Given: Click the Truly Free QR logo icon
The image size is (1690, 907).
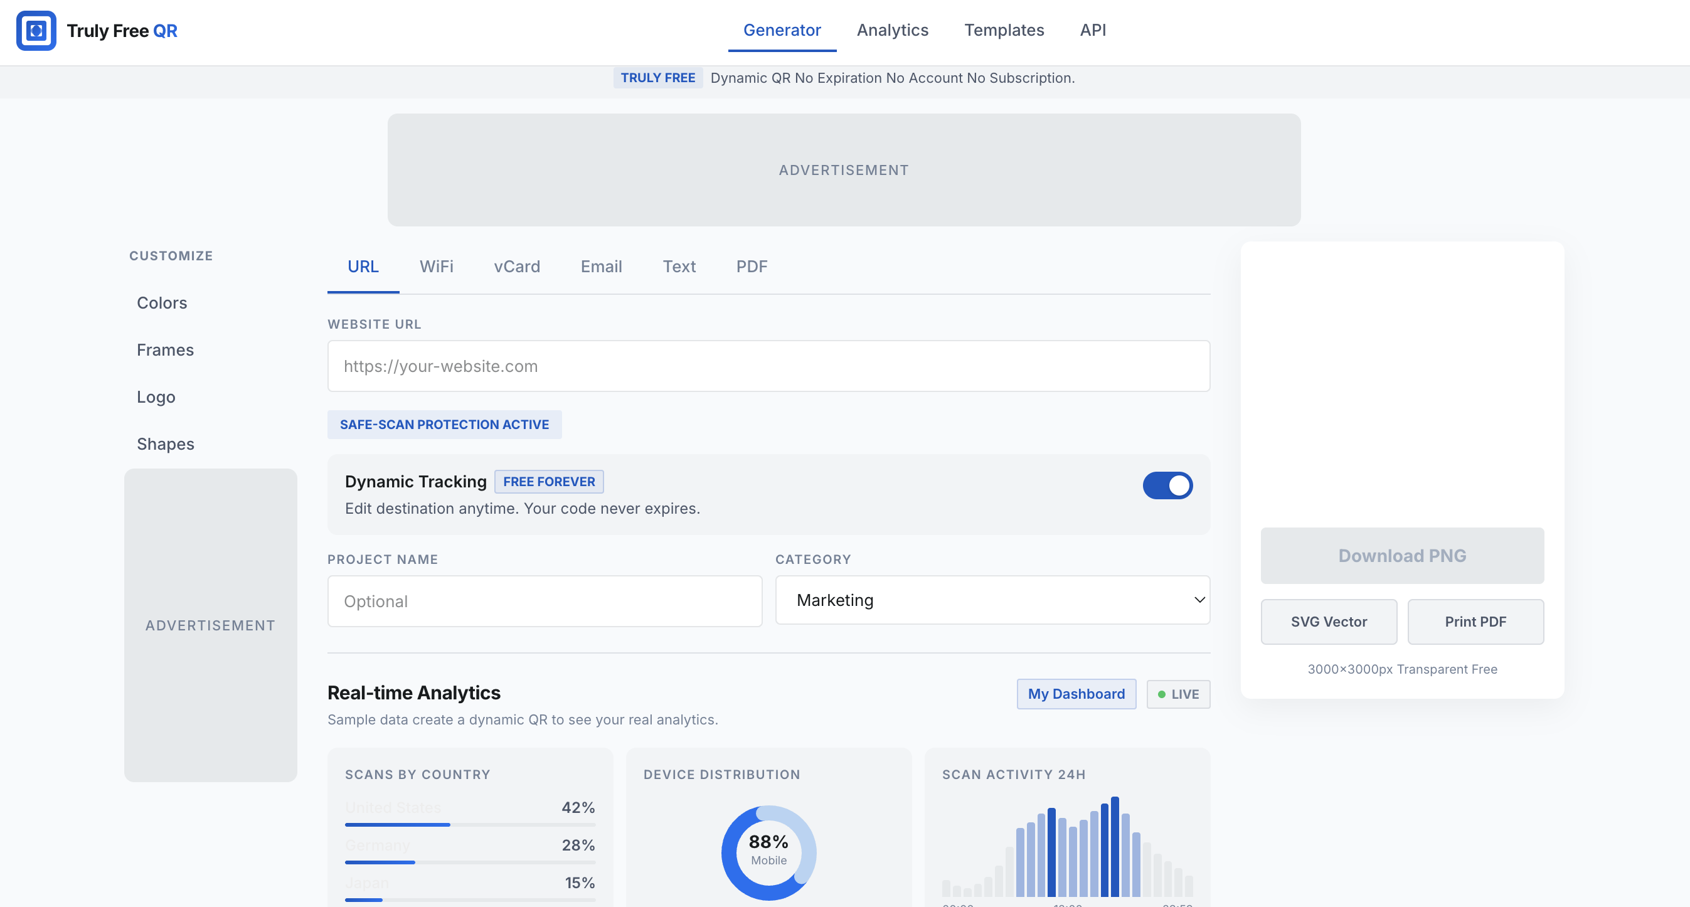Looking at the screenshot, I should point(36,30).
